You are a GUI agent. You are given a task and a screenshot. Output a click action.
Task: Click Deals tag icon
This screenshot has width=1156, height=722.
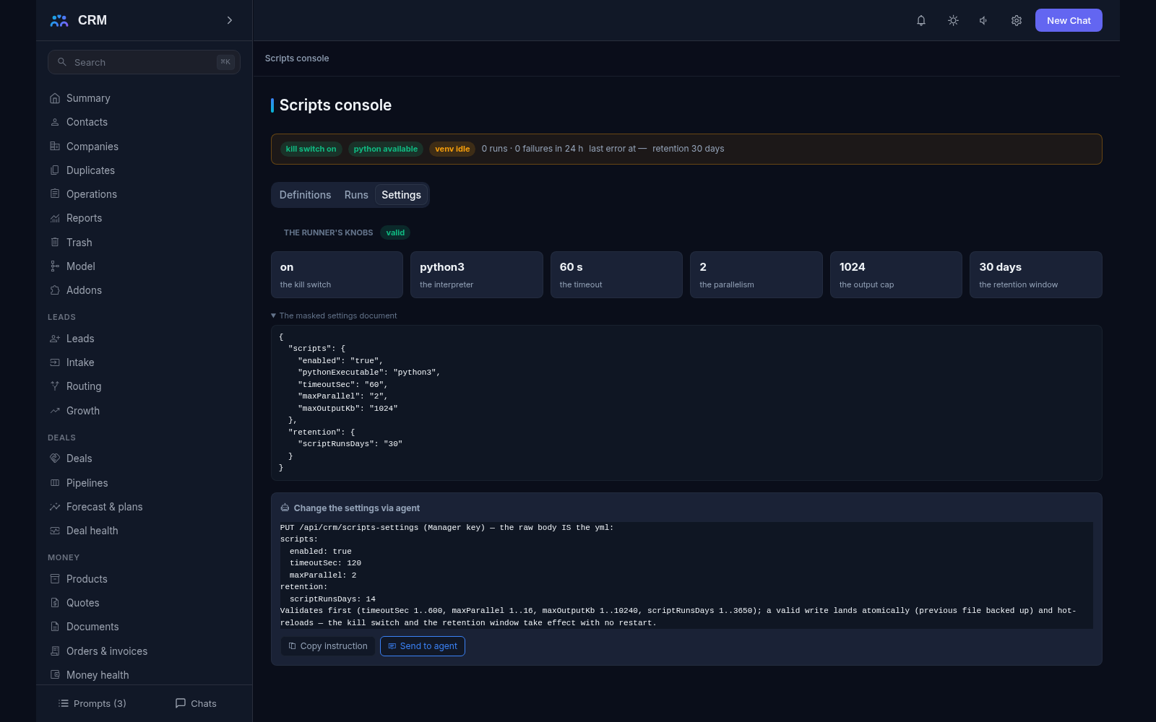point(55,458)
